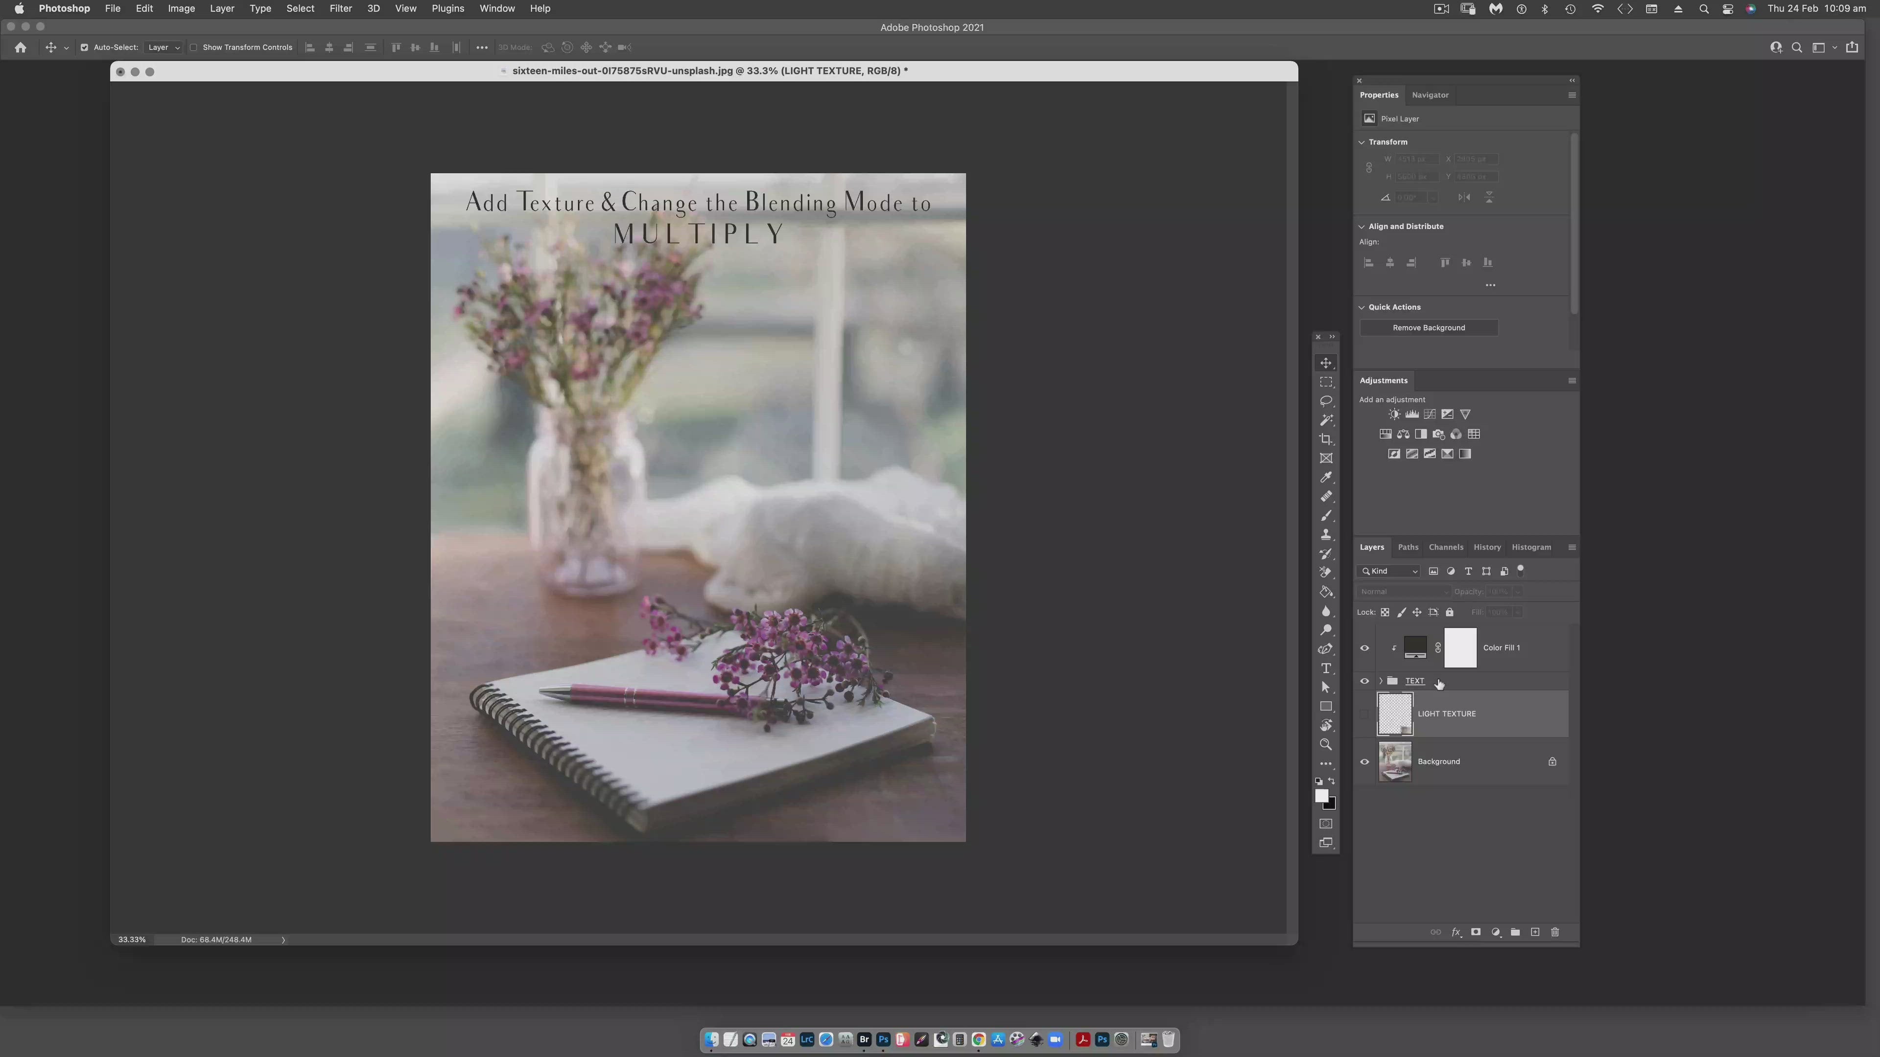The height and width of the screenshot is (1057, 1880).
Task: Select the Zoom tool in toolbar
Action: (x=1326, y=745)
